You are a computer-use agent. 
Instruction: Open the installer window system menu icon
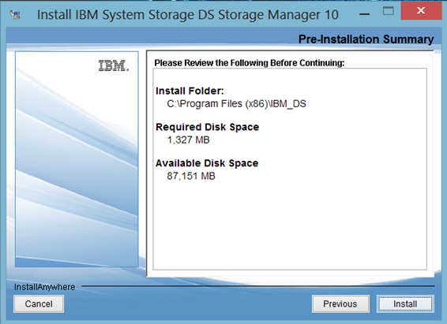click(15, 14)
